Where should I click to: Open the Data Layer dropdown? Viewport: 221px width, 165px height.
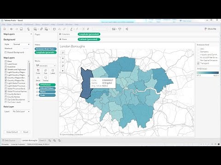coord(21,111)
